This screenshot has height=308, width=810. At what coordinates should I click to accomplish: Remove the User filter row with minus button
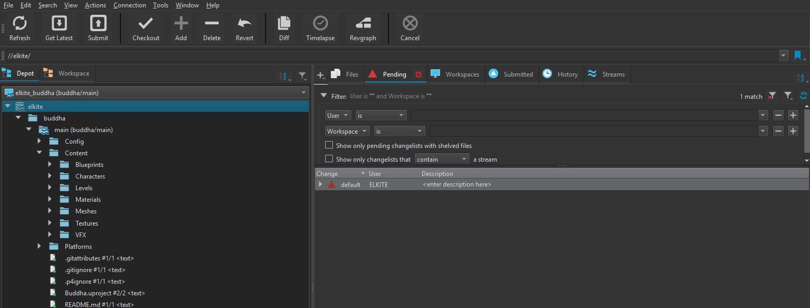click(x=778, y=115)
